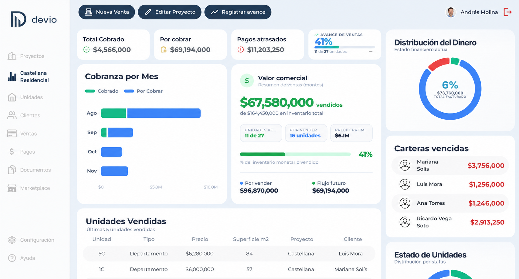519x279 pixels.
Task: Click the Nov bar in Cobranza chart
Action: 114,171
